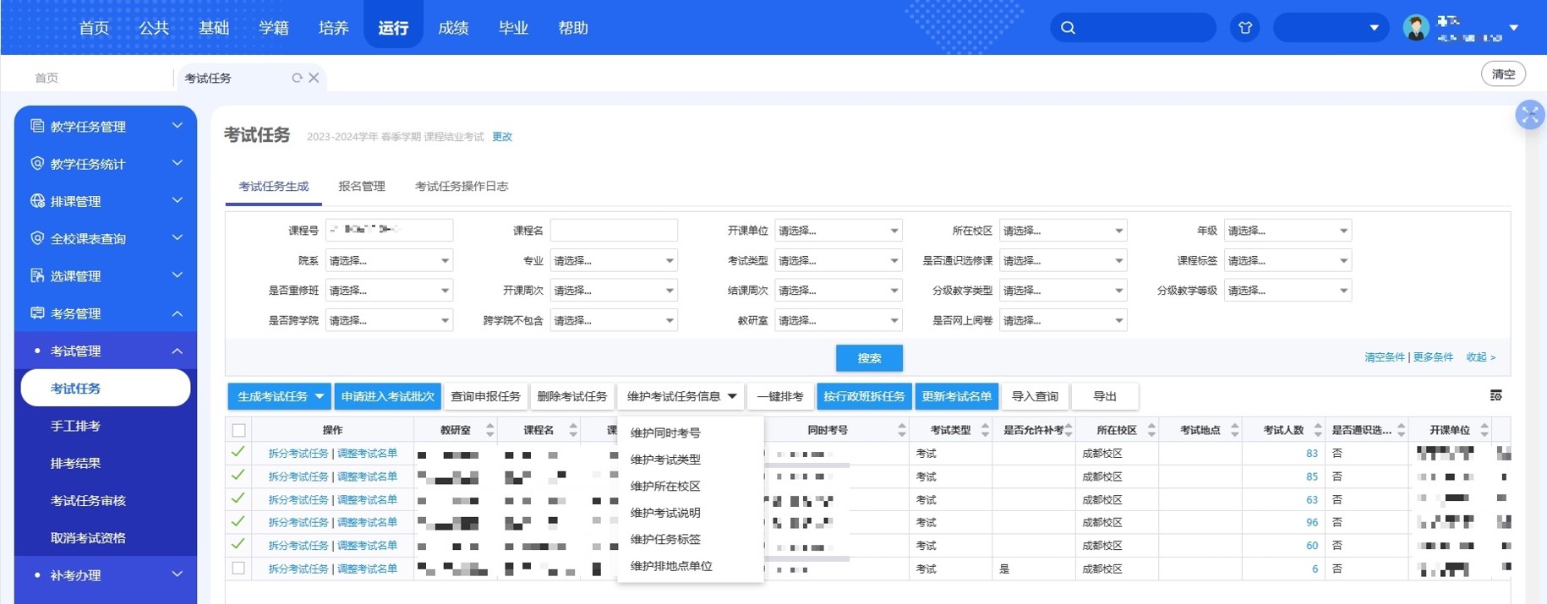Choose 维护排地点单位 from the dropdown menu
This screenshot has width=1547, height=604.
pos(671,566)
